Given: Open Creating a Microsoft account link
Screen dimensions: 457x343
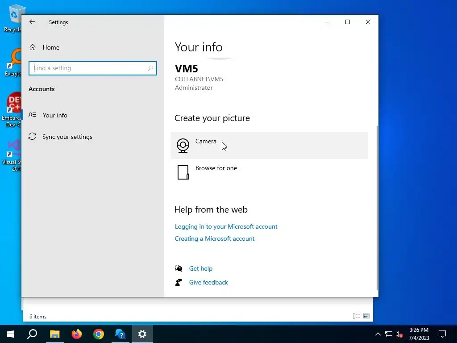Looking at the screenshot, I should pyautogui.click(x=215, y=238).
